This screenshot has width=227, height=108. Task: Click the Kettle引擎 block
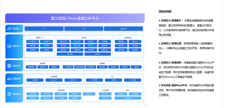133,80
